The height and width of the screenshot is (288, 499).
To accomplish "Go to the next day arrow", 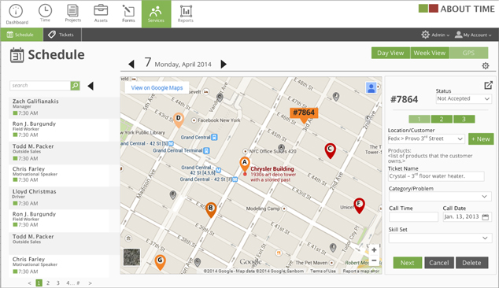I will pyautogui.click(x=224, y=65).
